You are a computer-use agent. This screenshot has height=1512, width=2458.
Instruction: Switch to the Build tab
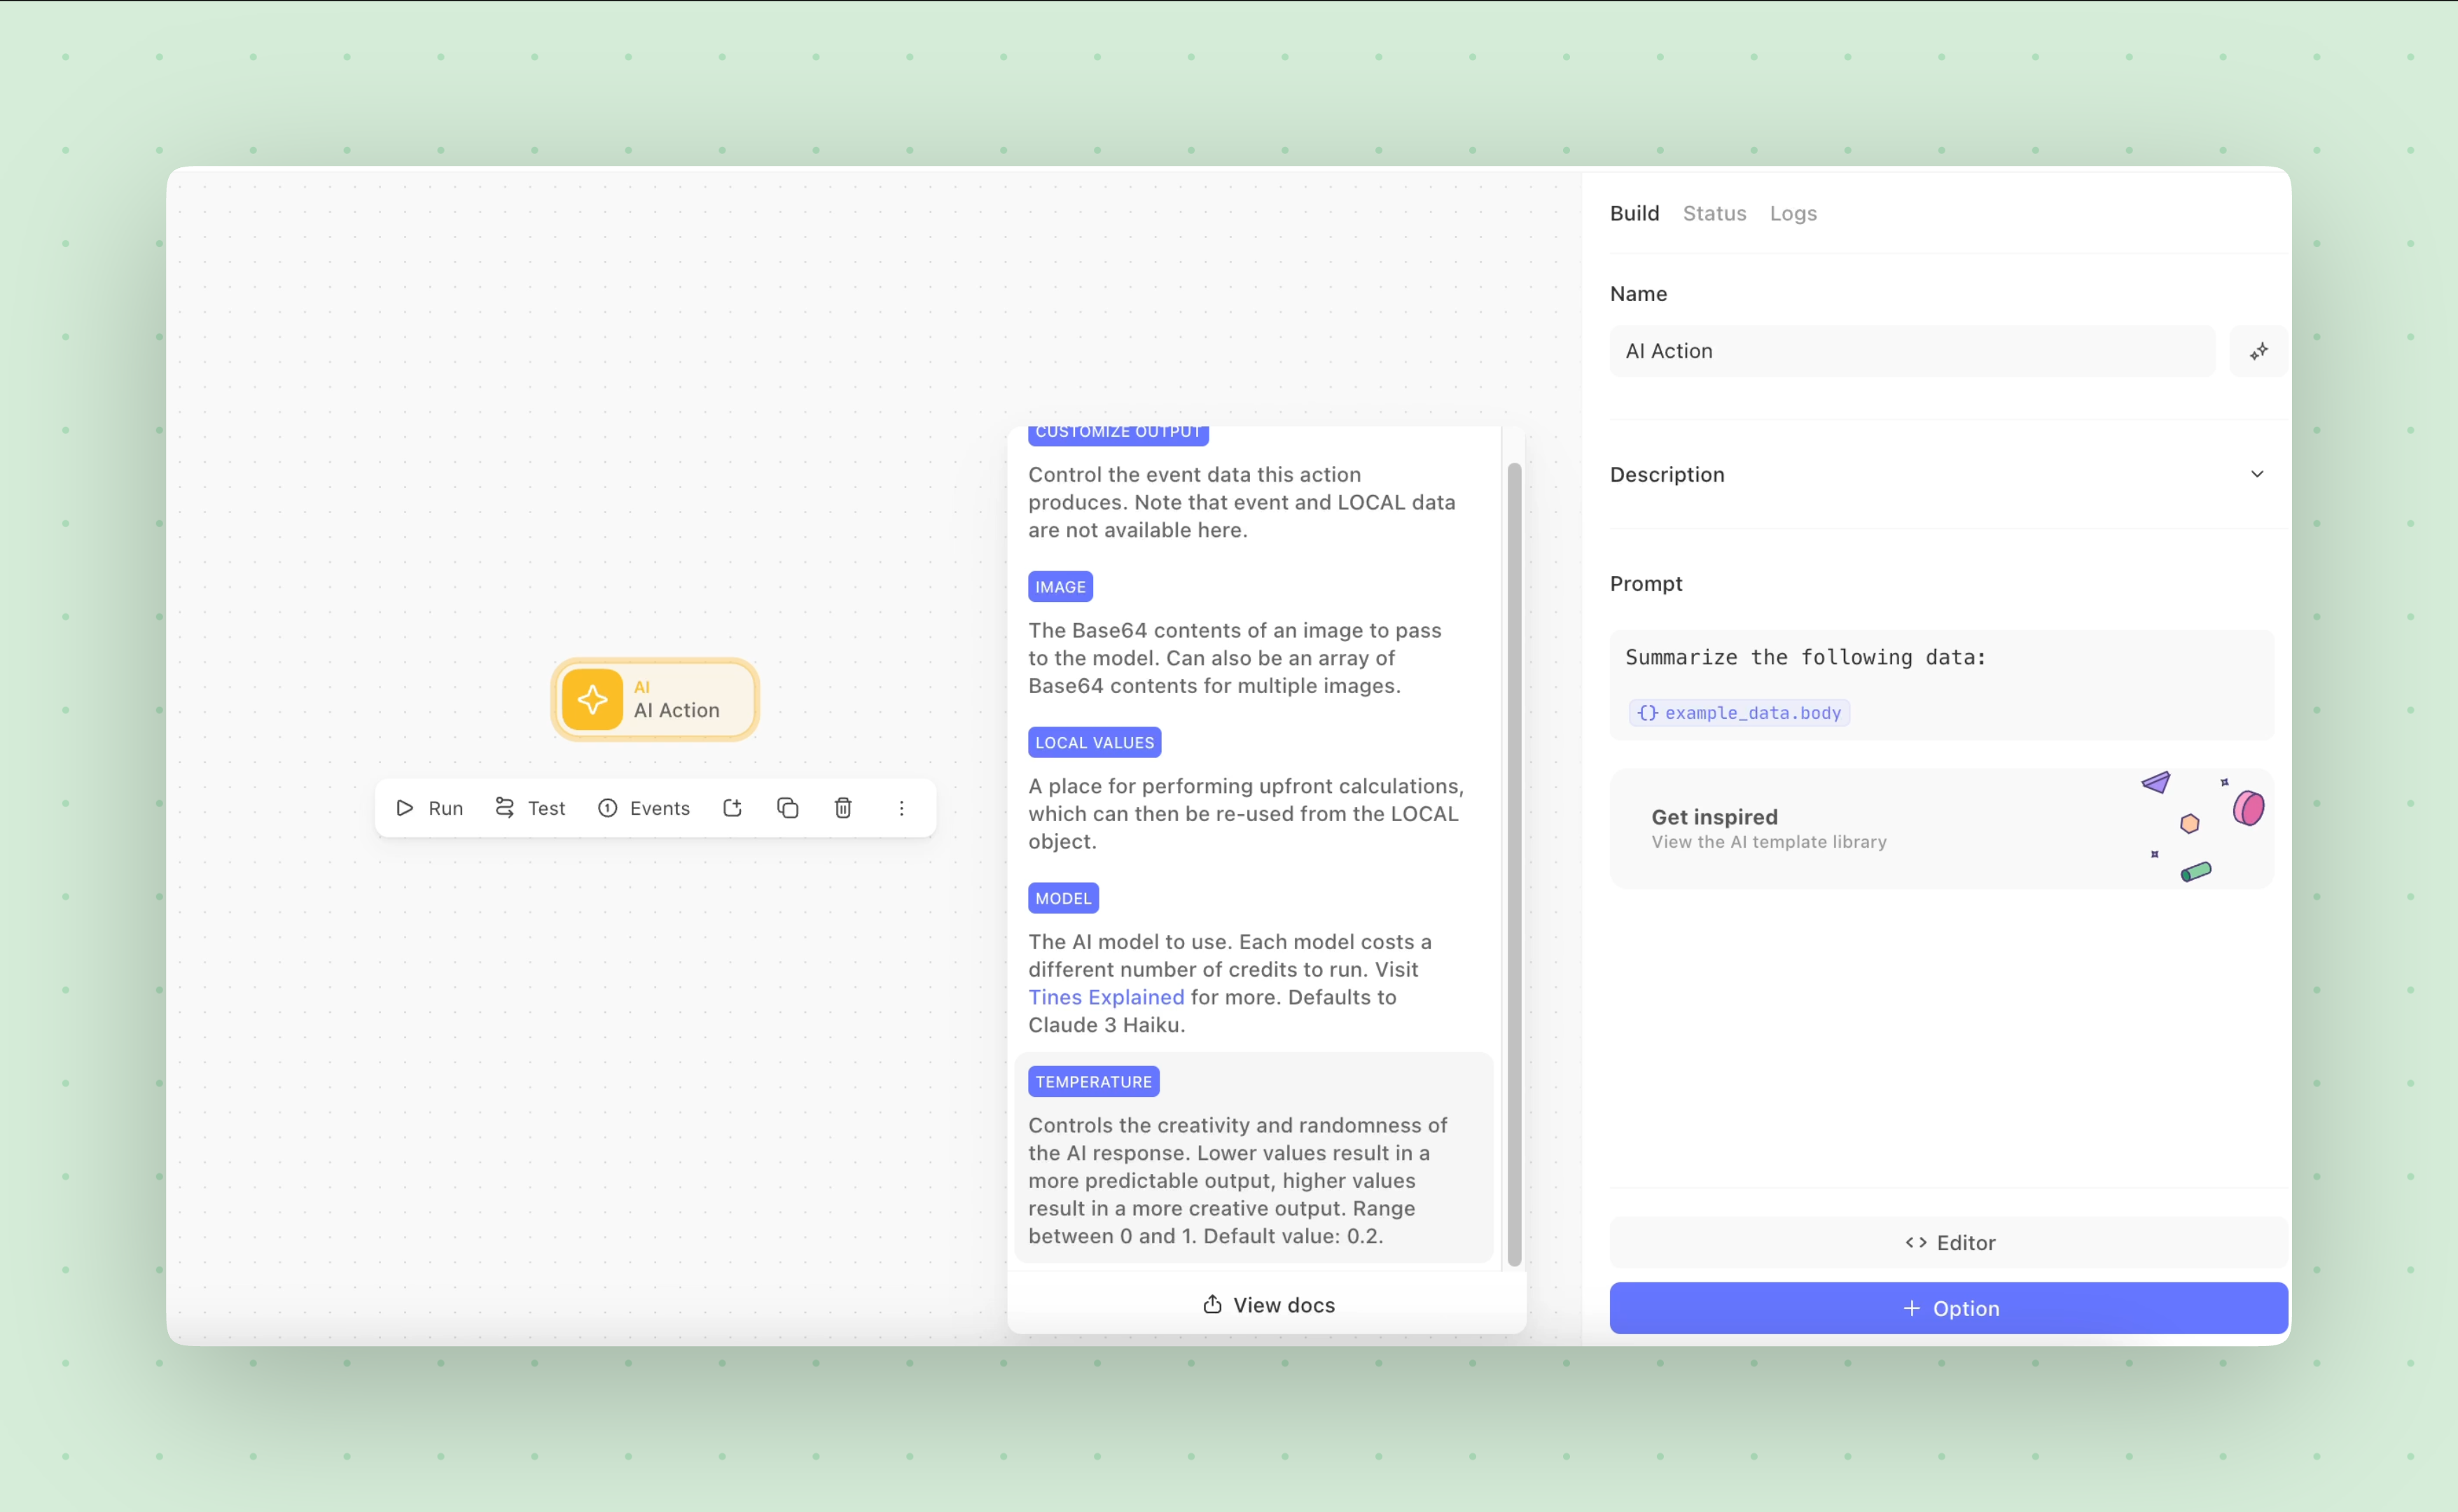[1634, 213]
